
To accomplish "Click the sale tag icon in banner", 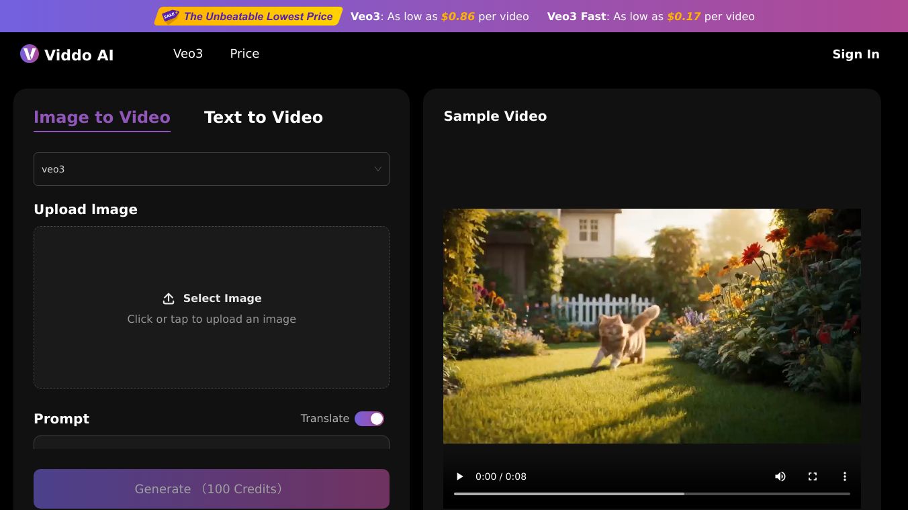I will pyautogui.click(x=171, y=16).
